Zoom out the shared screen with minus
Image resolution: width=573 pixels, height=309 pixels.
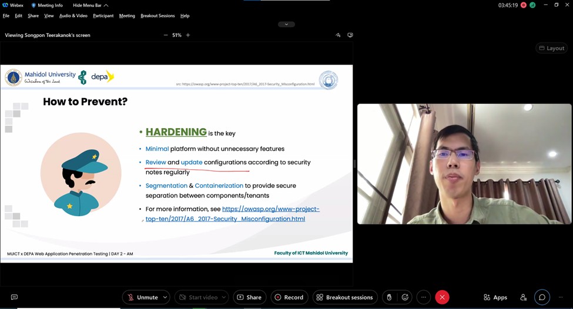tap(166, 35)
